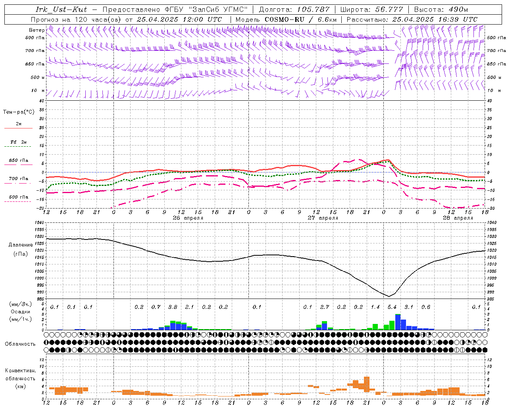Click the tallest orange convective cloud bar
The image size is (508, 406).
click(x=367, y=385)
